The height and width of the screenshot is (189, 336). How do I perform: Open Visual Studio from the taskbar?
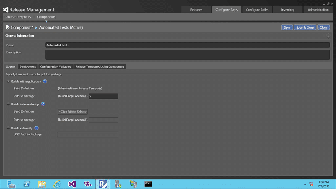[72, 184]
